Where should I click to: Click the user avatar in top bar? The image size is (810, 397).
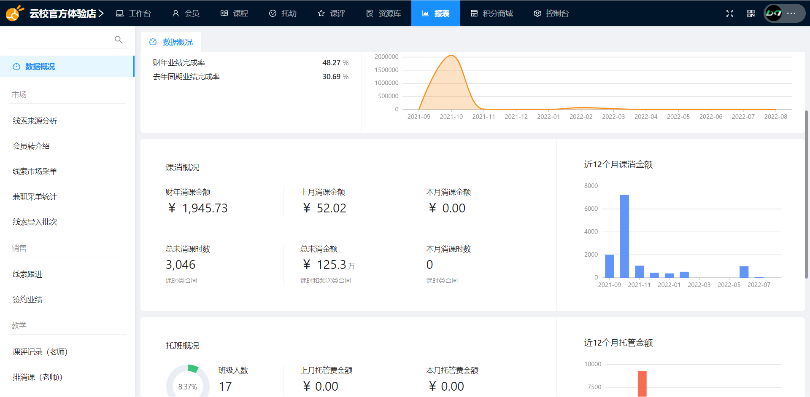[x=774, y=13]
